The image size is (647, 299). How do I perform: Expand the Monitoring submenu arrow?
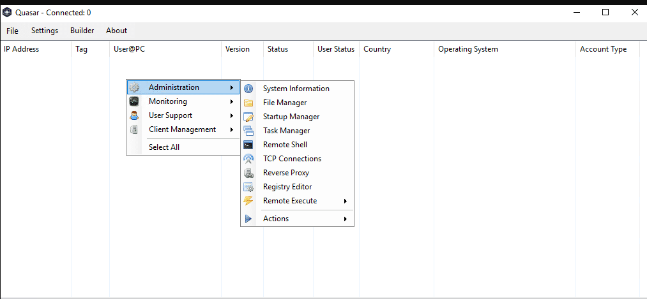pos(231,101)
